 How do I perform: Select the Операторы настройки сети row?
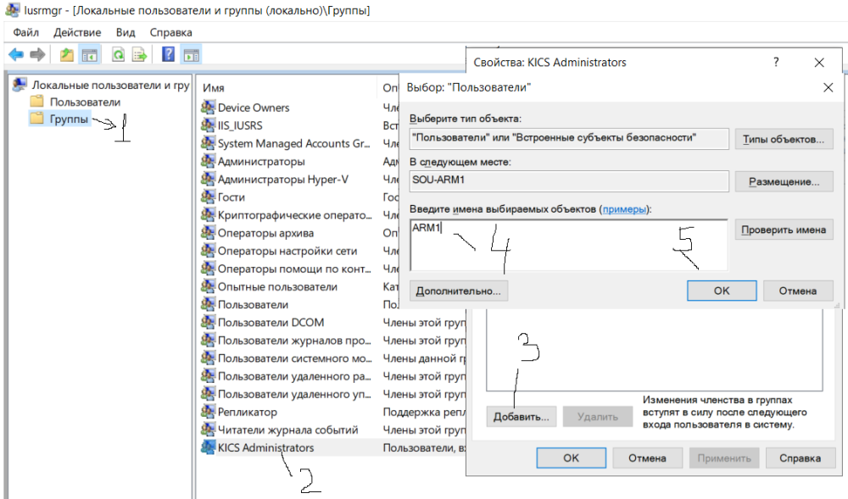(x=287, y=251)
